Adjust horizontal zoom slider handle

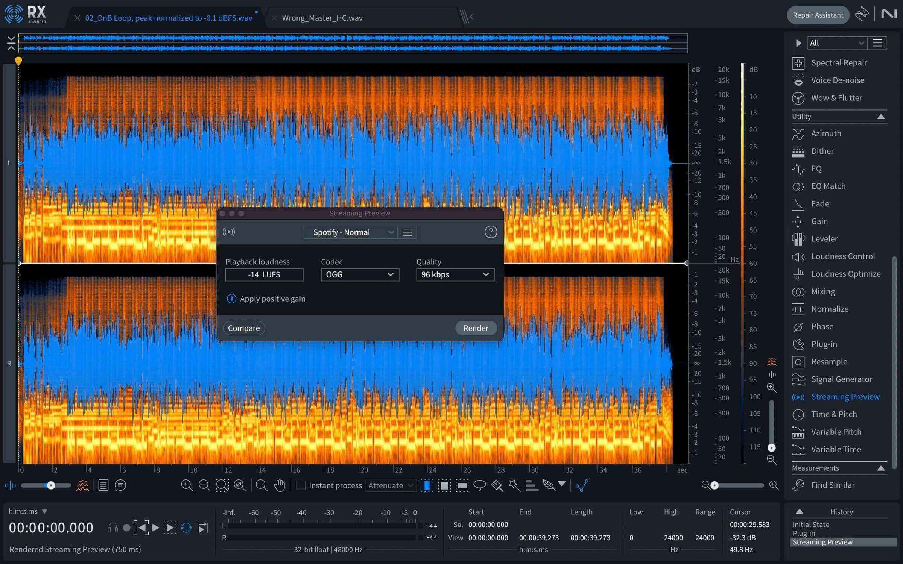tap(714, 485)
